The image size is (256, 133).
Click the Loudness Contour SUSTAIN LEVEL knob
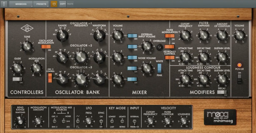click(222, 79)
